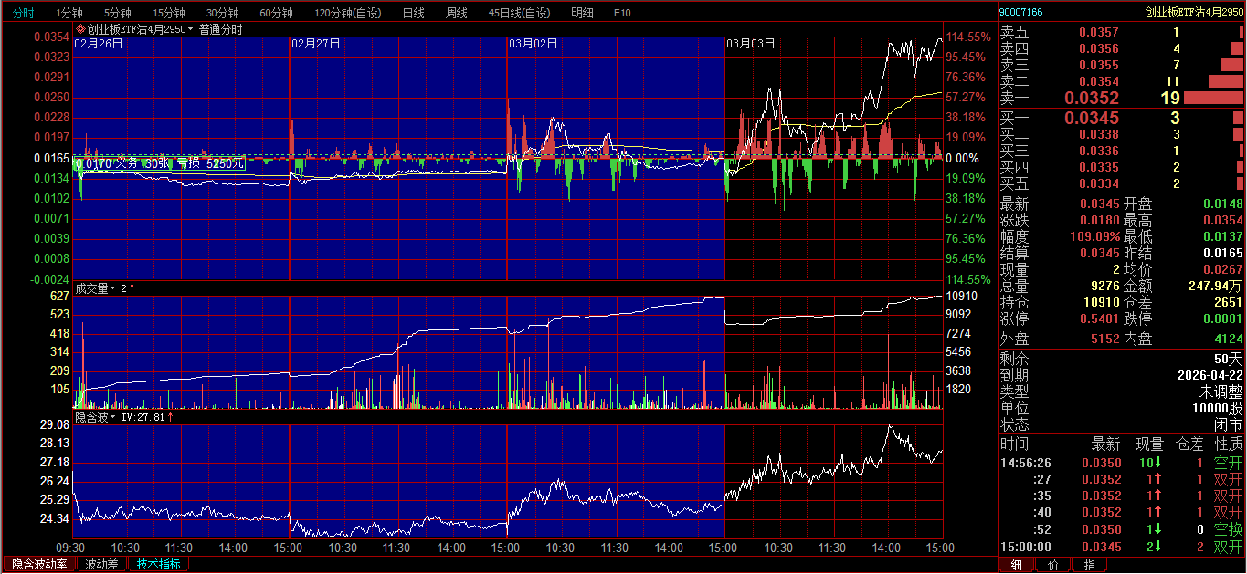Click the 买五 price 0.0334
Viewport: 1247px width, 574px height.
1099,183
